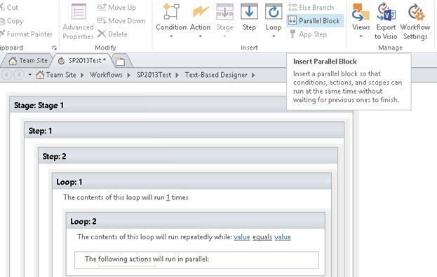The image size is (437, 277).
Task: Expand arrow after Workflows breadcrumb
Action: pos(129,75)
